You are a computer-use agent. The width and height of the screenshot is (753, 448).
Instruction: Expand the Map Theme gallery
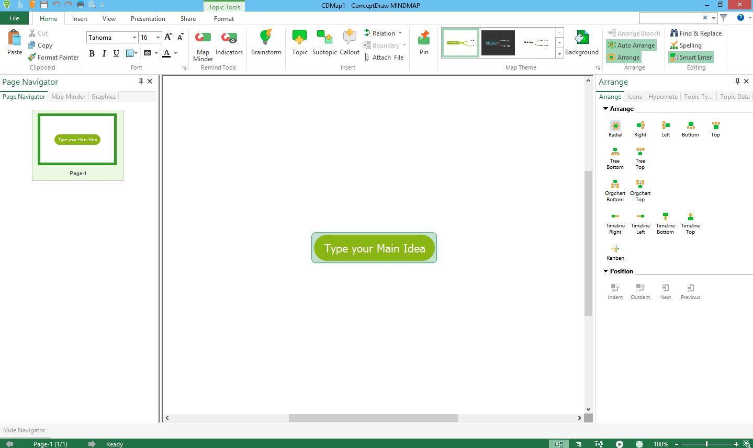pos(559,53)
